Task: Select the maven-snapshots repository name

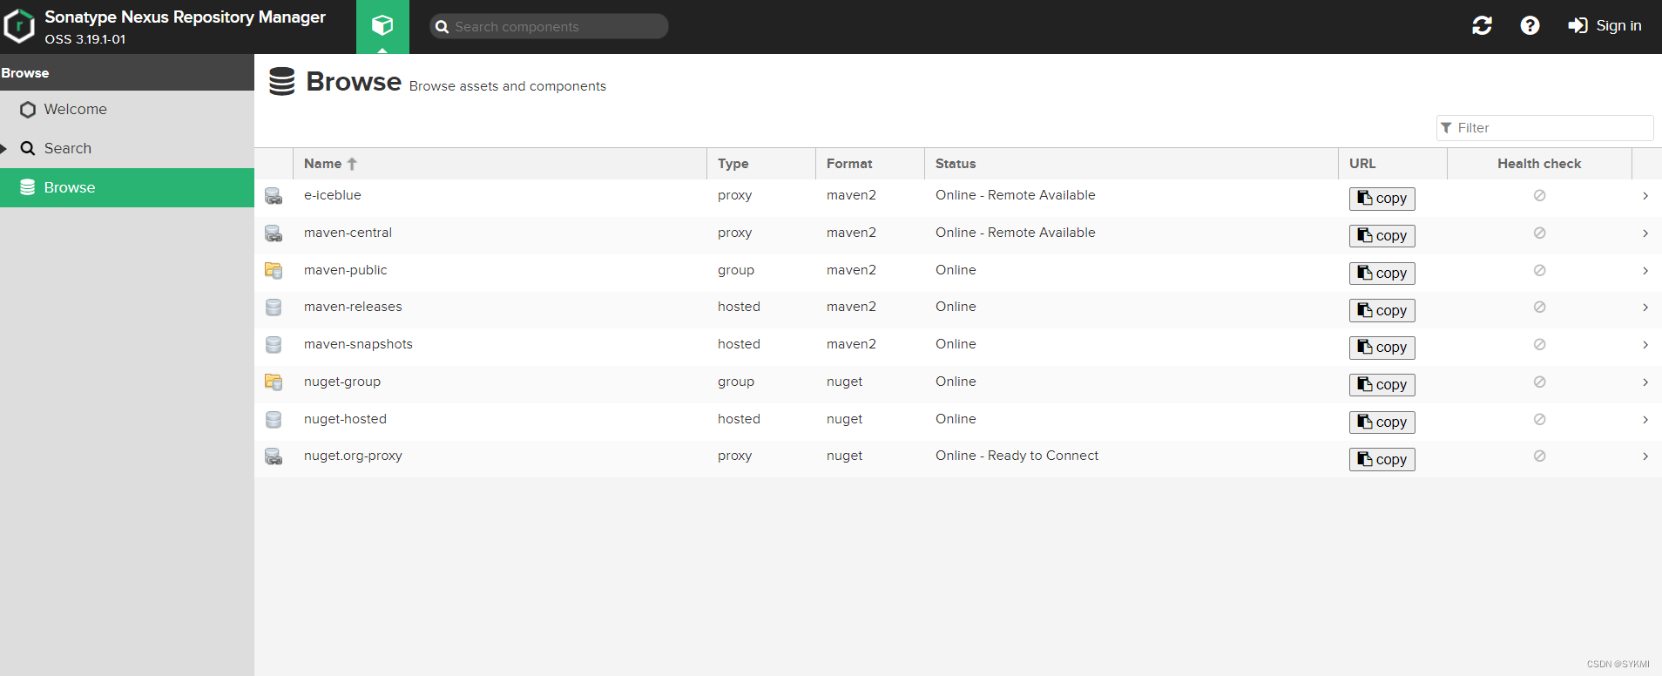Action: point(358,344)
